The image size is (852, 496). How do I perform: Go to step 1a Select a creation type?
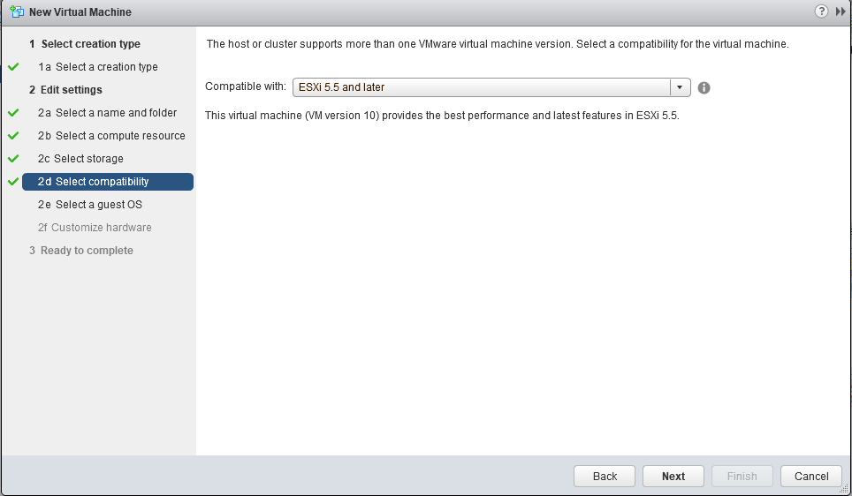pyautogui.click(x=106, y=67)
